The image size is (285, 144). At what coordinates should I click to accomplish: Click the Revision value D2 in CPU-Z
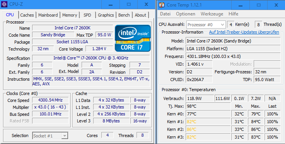coord(140,72)
